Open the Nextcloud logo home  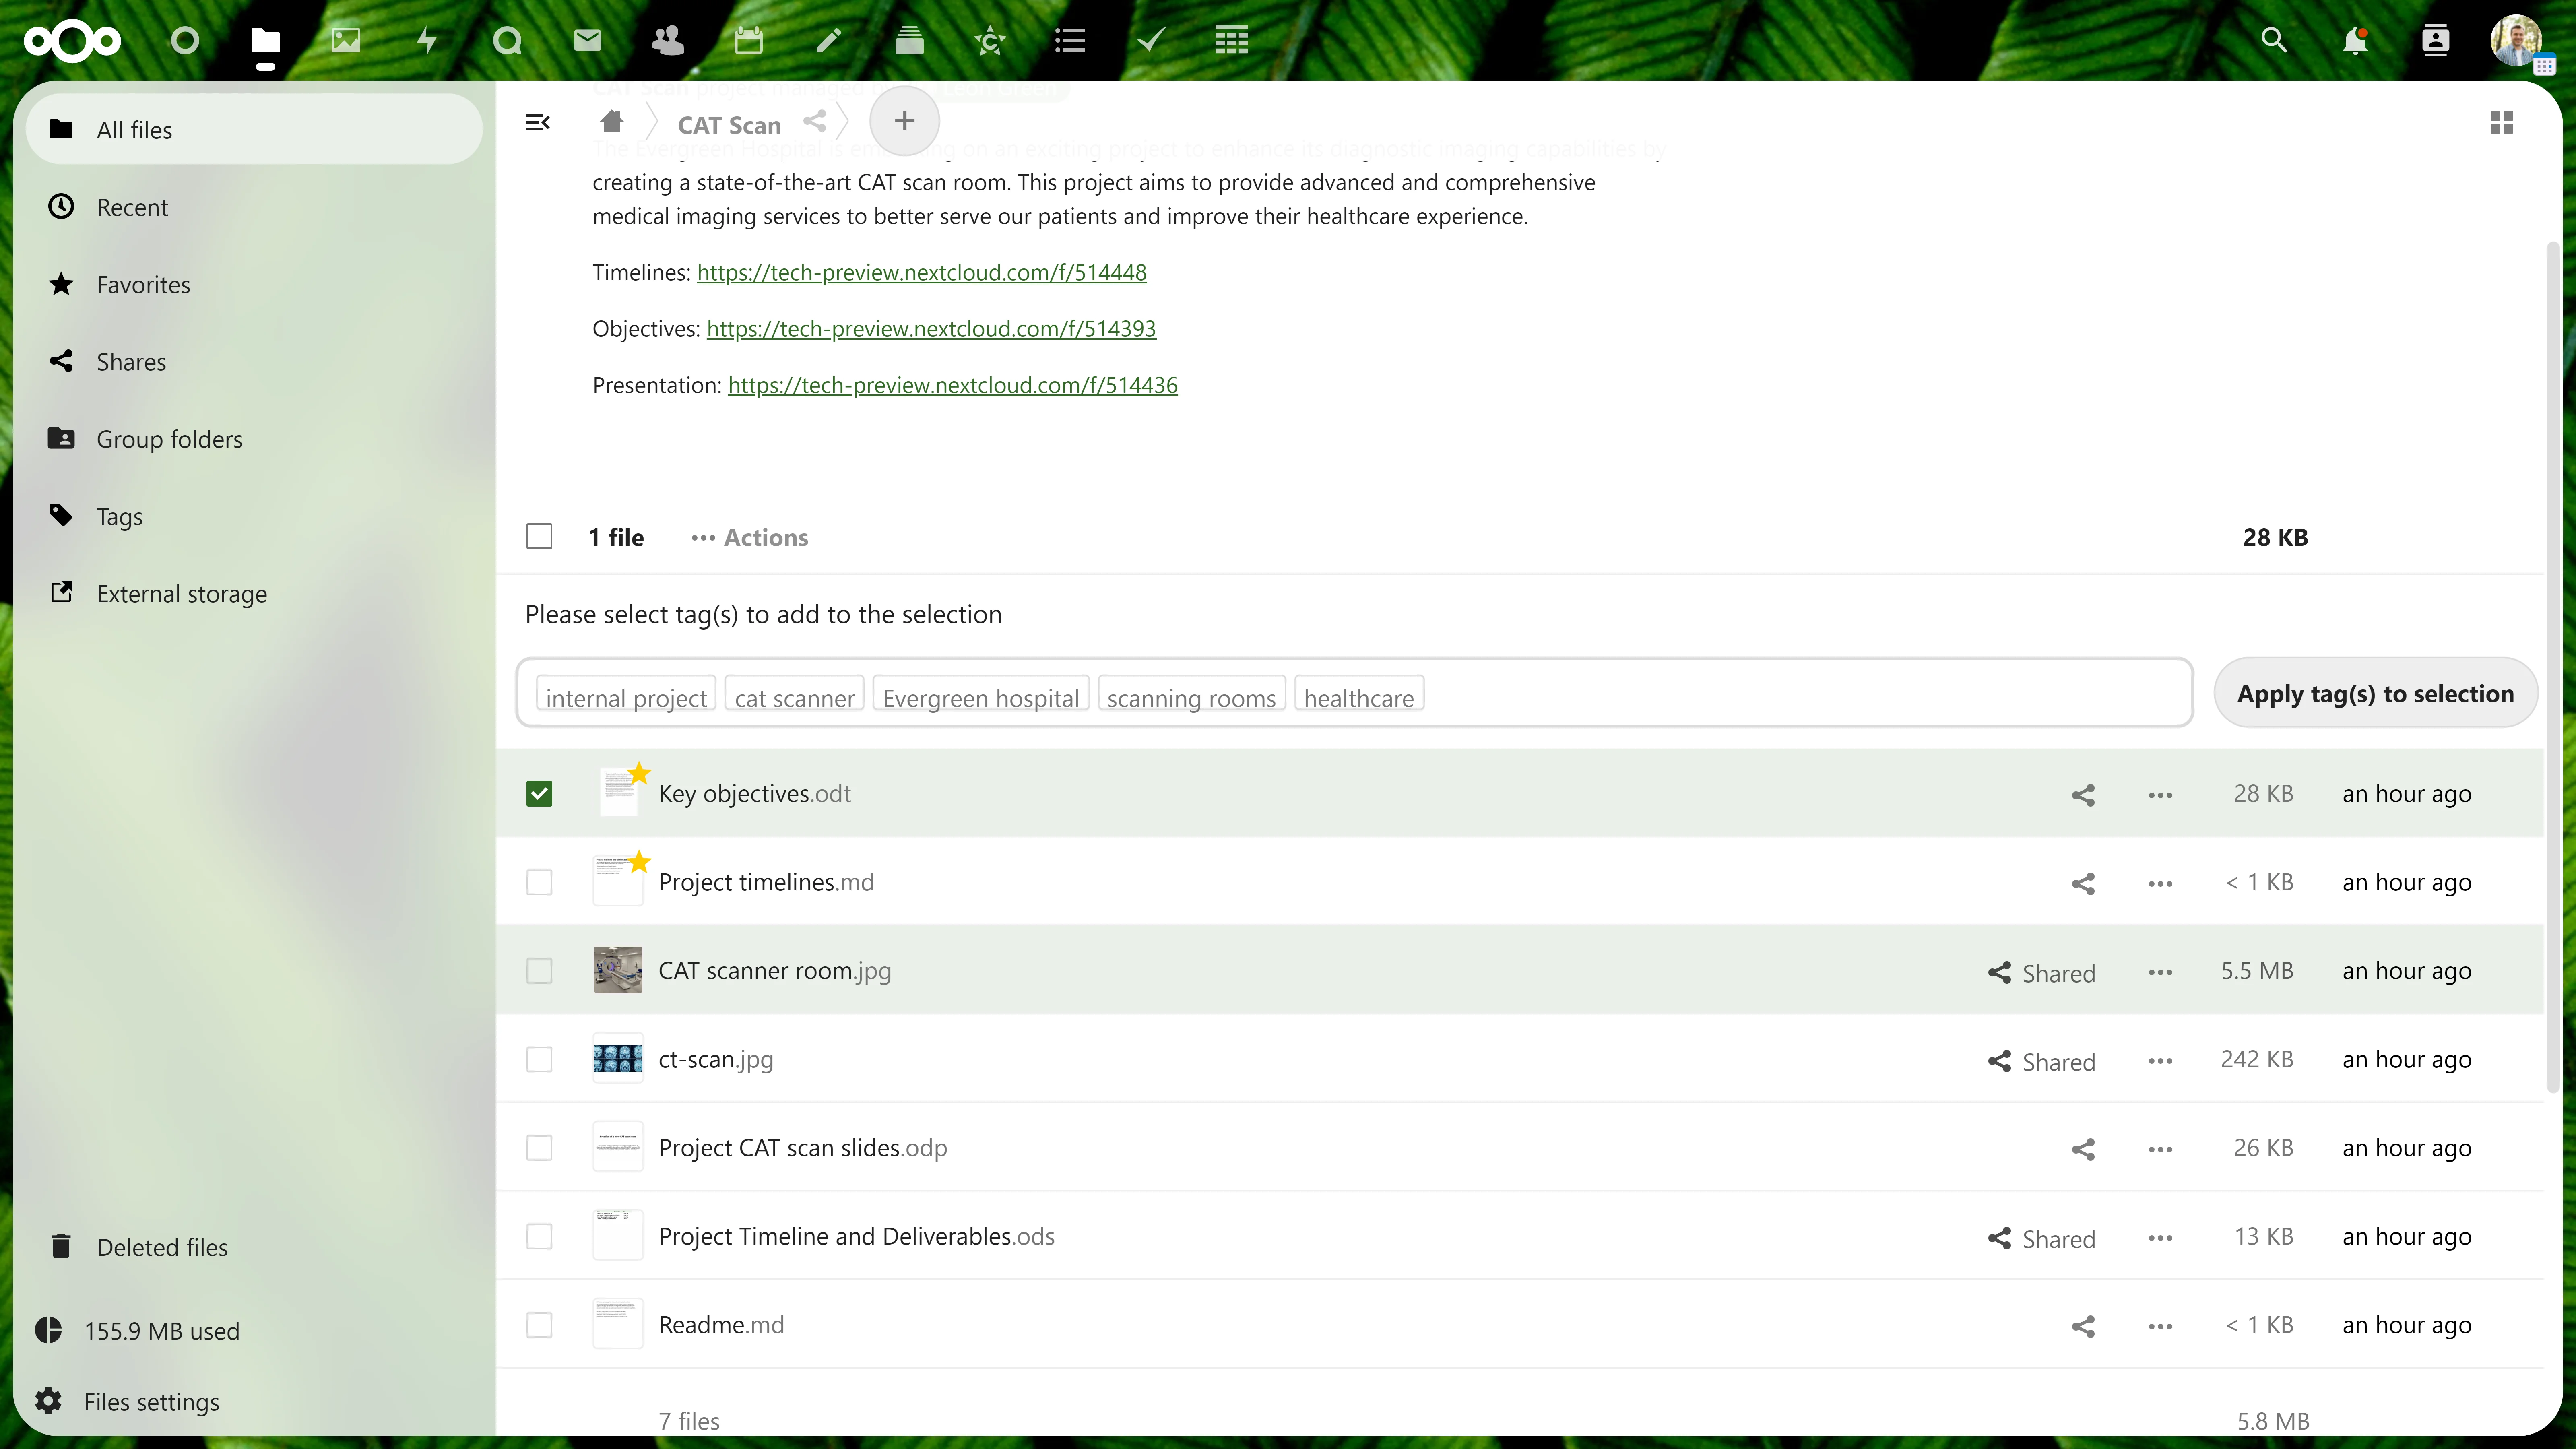click(73, 41)
